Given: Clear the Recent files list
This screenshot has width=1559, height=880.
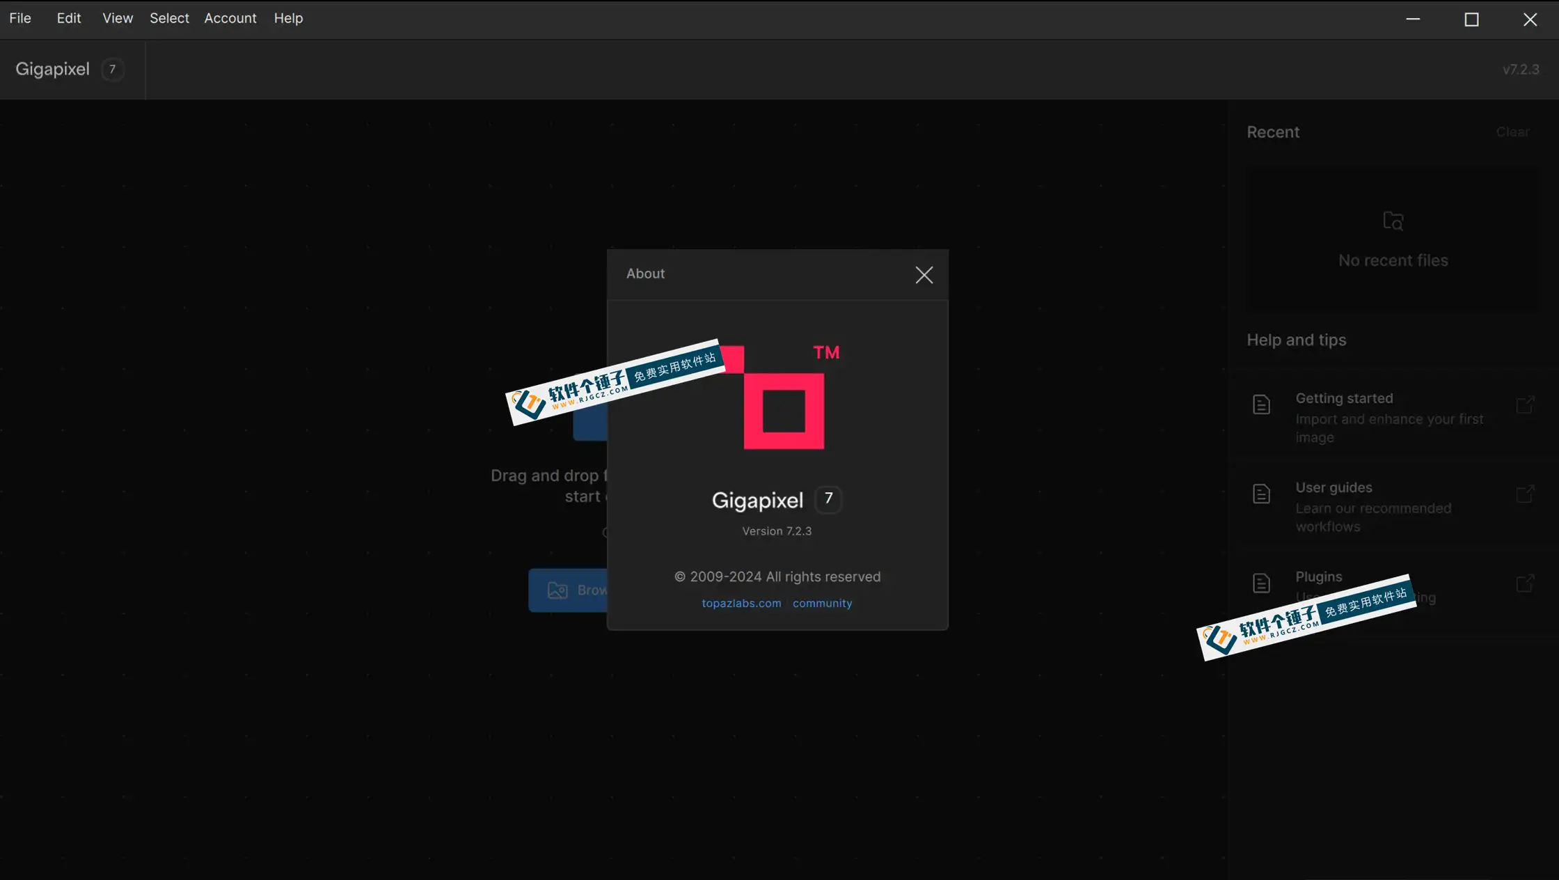Looking at the screenshot, I should (x=1512, y=132).
